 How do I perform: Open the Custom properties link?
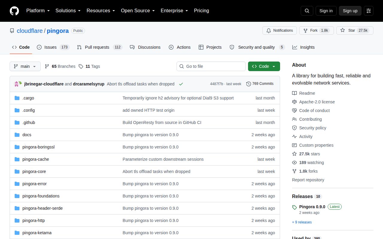316,145
